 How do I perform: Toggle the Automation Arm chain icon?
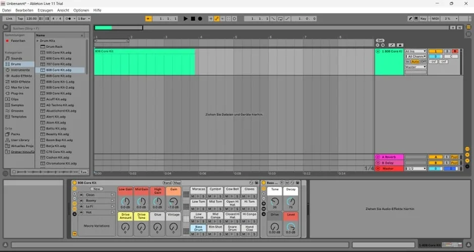pos(217,19)
